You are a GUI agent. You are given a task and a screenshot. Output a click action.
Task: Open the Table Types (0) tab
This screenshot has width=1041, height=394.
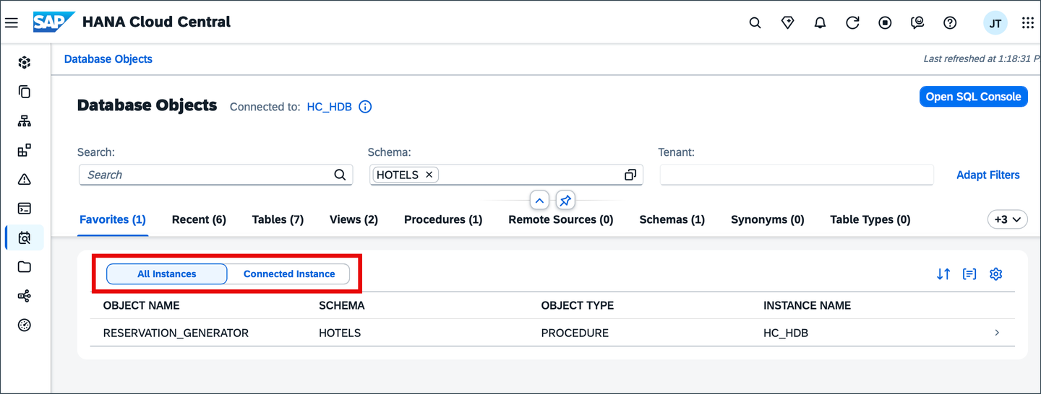pyautogui.click(x=870, y=219)
